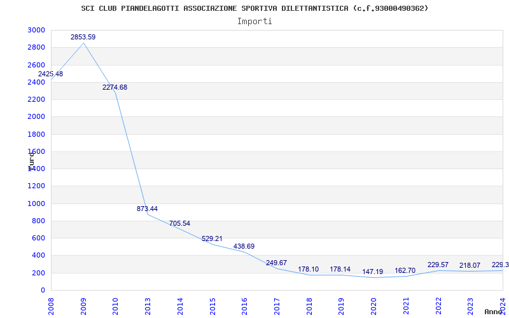The image size is (509, 318).
Task: Click the 2274.68 value label
Action: 115,88
